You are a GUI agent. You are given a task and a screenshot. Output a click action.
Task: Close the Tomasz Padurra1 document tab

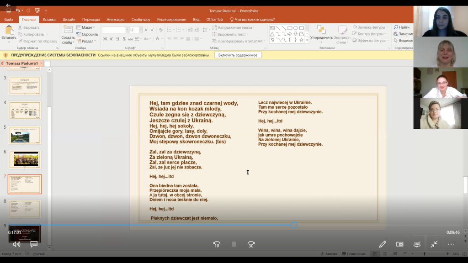click(41, 63)
